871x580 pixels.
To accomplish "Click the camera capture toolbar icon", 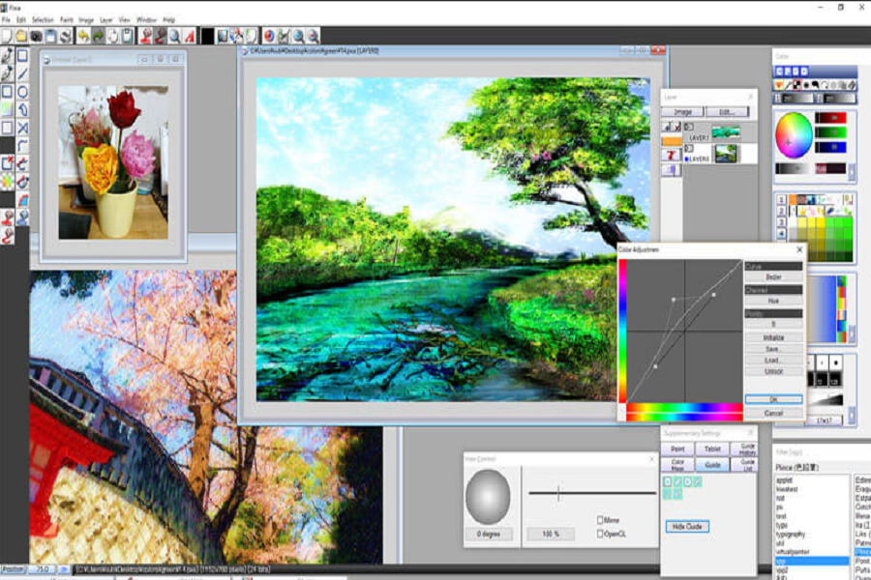I will [x=36, y=36].
